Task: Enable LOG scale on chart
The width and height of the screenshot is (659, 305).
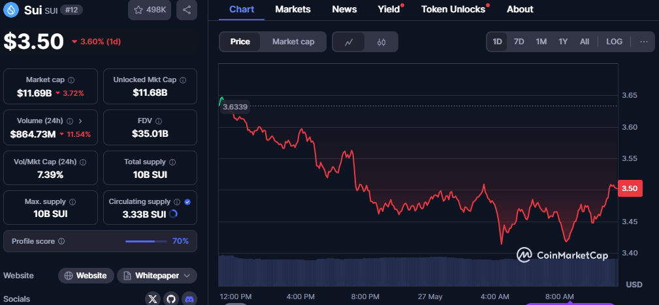Action: click(x=614, y=42)
